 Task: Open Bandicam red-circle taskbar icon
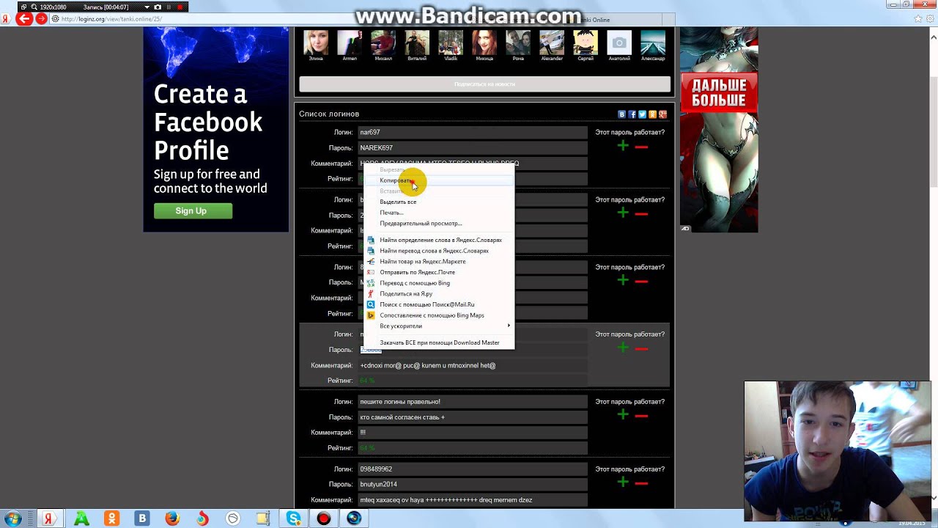click(324, 518)
